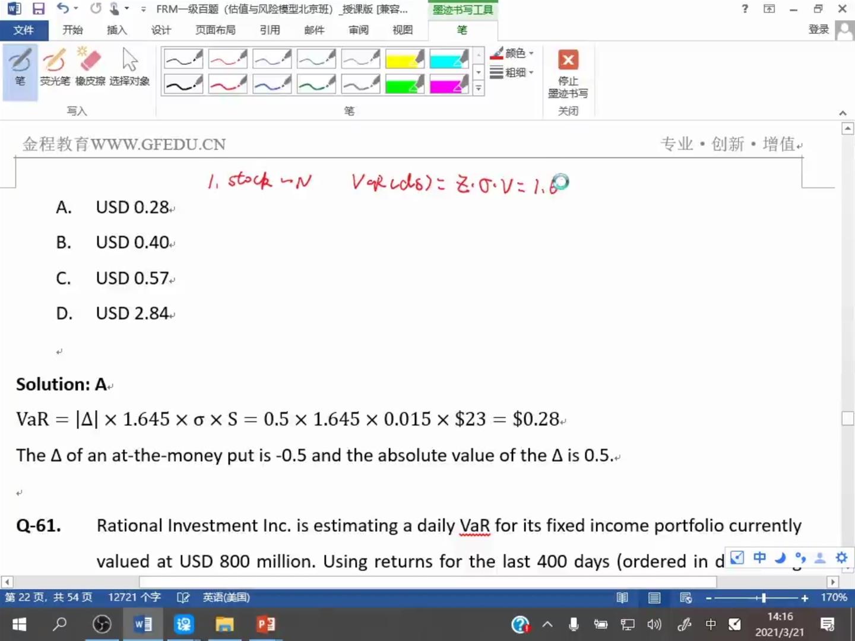Screen dimensions: 855x641
Task: Open Windows taskbar search
Action: [60, 624]
